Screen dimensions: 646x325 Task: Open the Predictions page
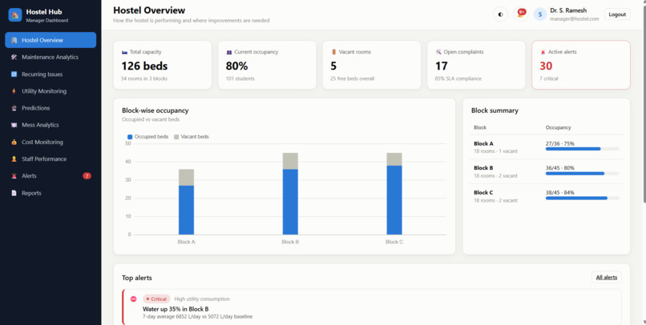point(50,108)
